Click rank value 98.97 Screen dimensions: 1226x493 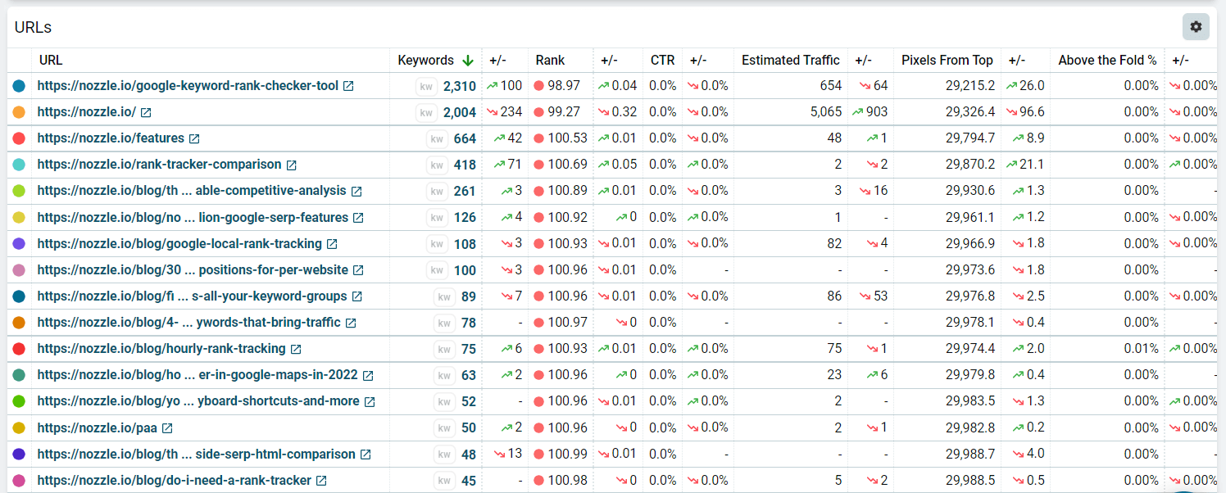click(564, 86)
